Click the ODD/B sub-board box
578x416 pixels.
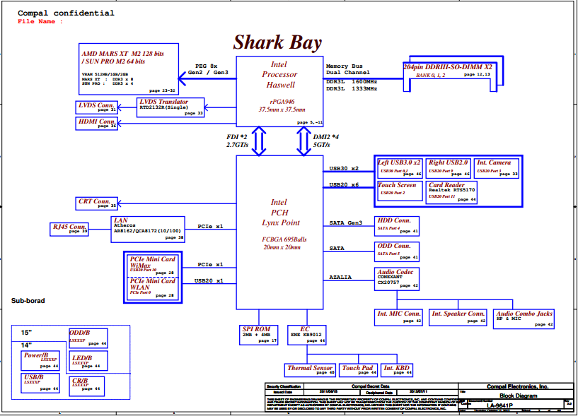88,338
